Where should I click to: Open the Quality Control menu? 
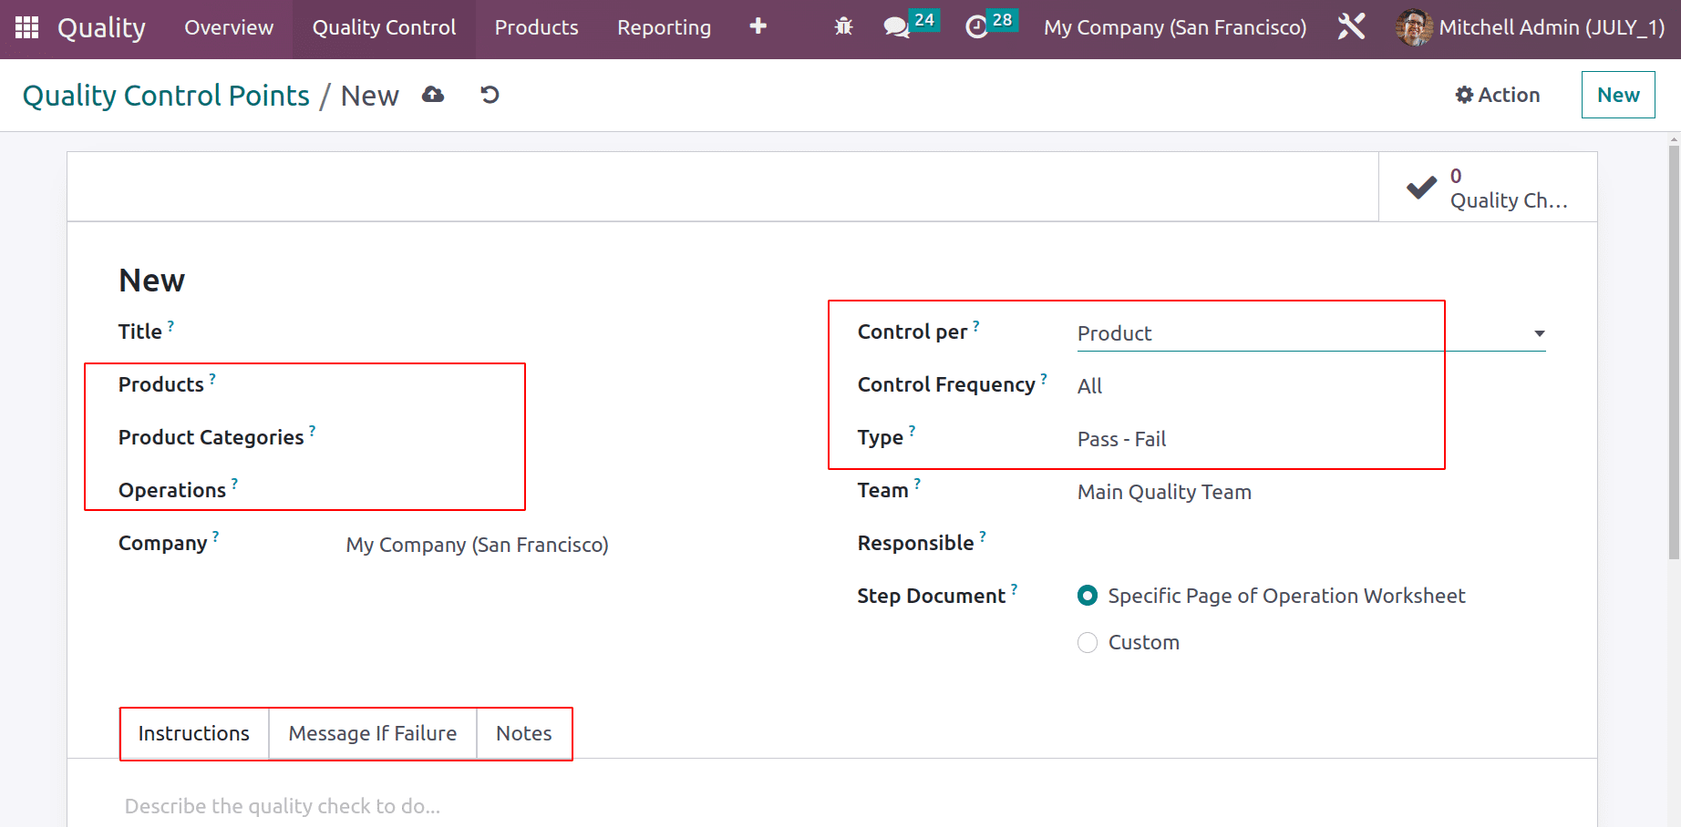[x=384, y=27]
